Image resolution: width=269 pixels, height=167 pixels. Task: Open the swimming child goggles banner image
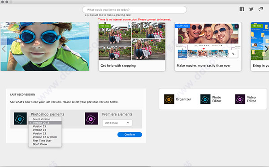tap(45, 47)
